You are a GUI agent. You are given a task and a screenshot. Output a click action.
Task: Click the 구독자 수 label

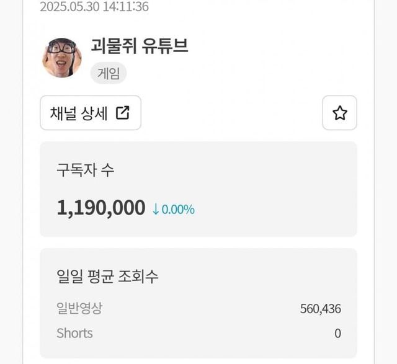pyautogui.click(x=86, y=171)
